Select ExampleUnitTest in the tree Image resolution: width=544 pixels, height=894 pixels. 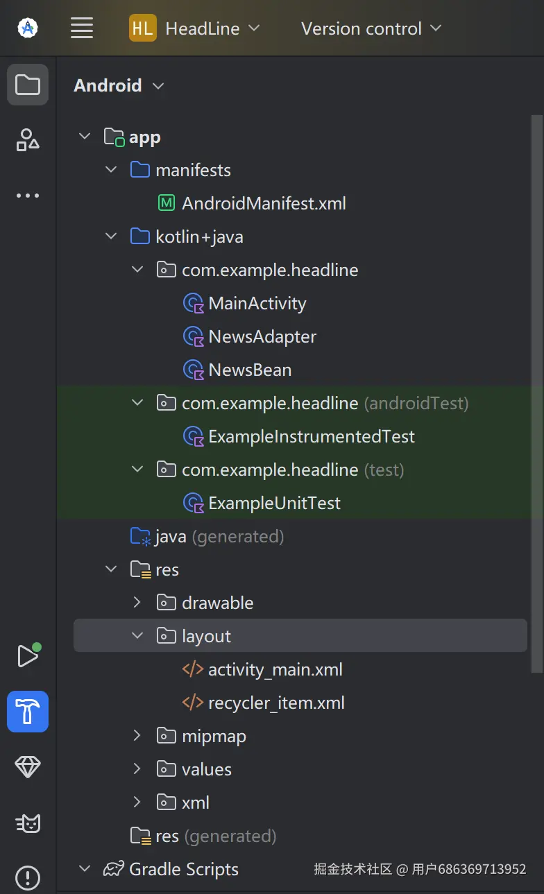(x=275, y=504)
